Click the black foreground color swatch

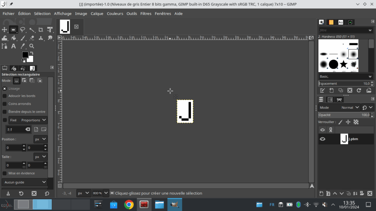pos(25,55)
